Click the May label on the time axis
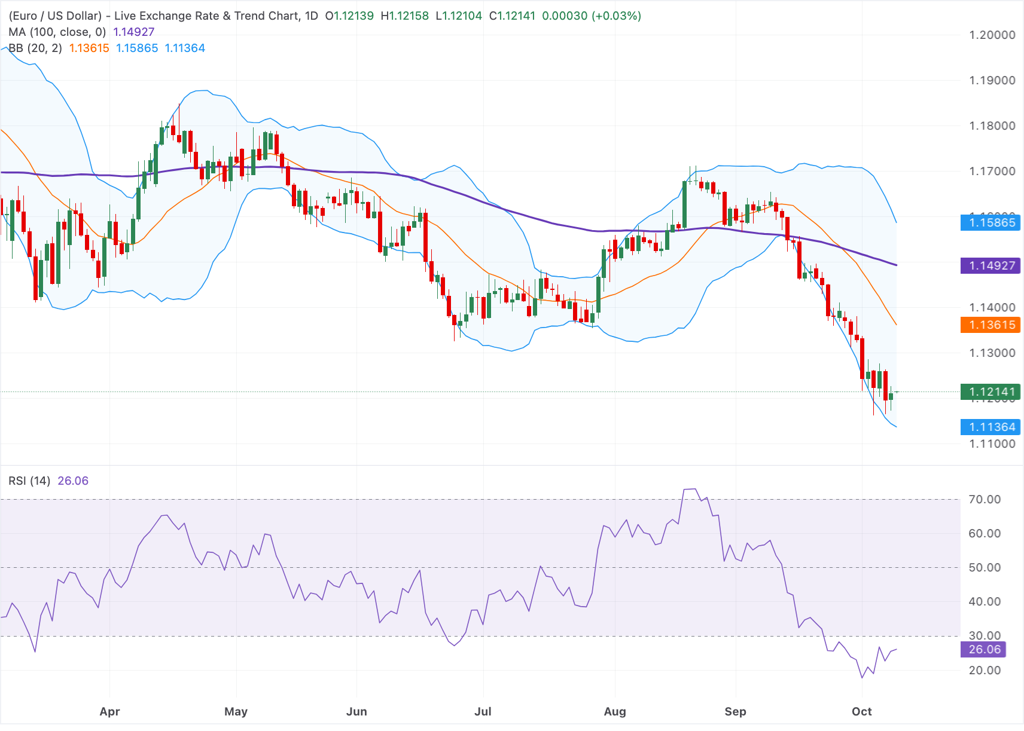The height and width of the screenshot is (731, 1024). pos(236,711)
